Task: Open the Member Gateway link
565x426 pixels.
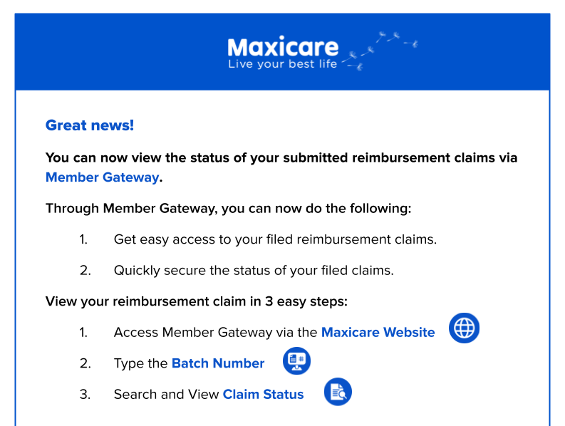Action: pyautogui.click(x=103, y=177)
